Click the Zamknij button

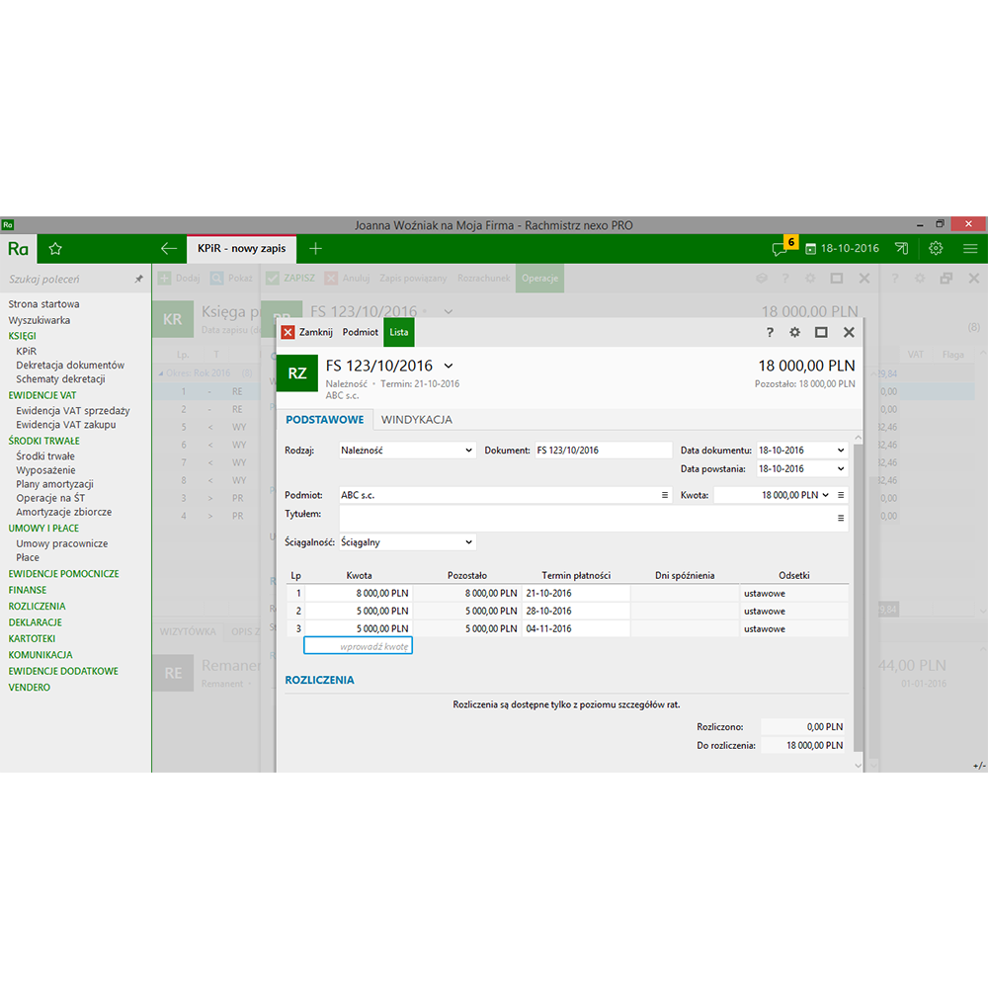(307, 333)
